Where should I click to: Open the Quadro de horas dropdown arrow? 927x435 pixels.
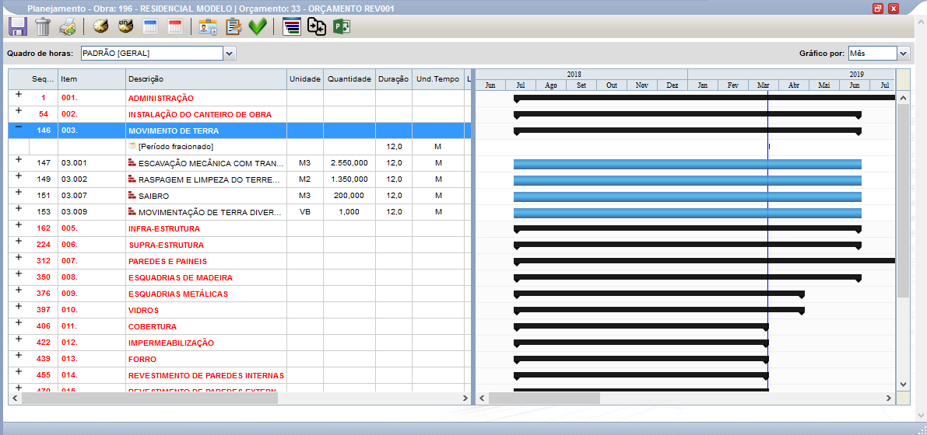click(230, 54)
